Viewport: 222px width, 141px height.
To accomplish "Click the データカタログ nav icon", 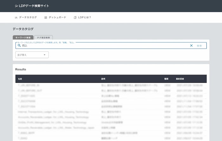I will tap(16, 17).
